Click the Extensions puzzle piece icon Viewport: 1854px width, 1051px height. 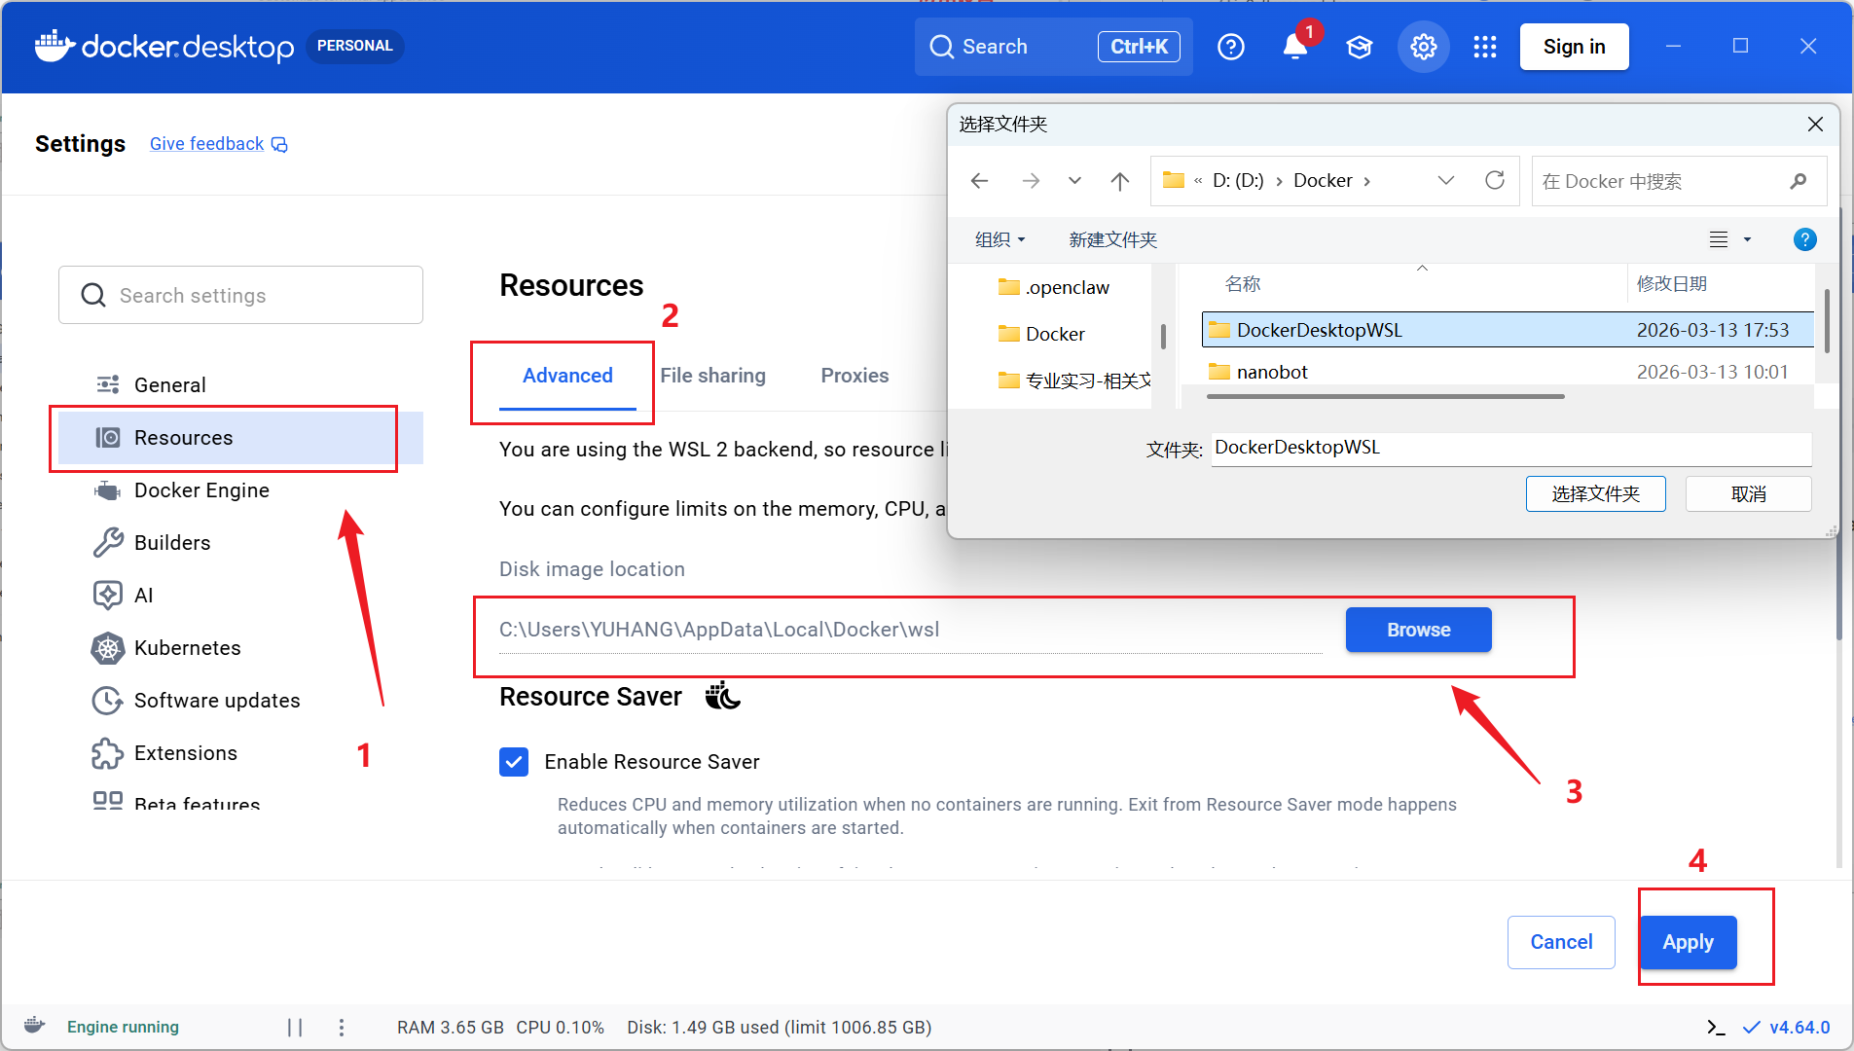[108, 753]
